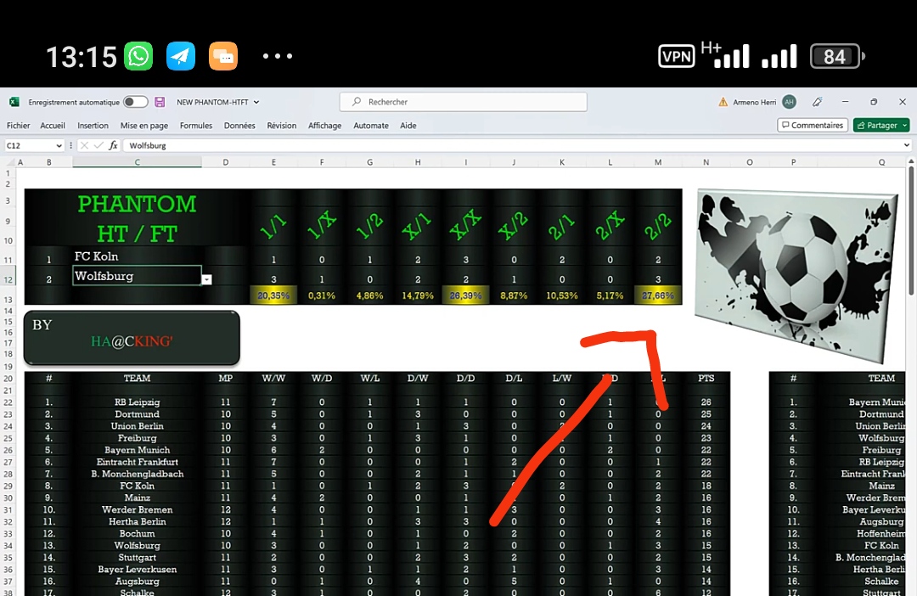Click the 10,53% probability cell
This screenshot has width=917, height=596.
[562, 295]
